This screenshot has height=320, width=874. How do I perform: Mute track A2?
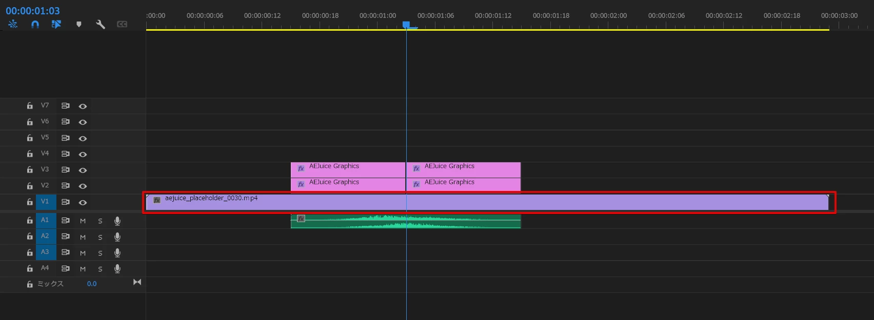[83, 237]
